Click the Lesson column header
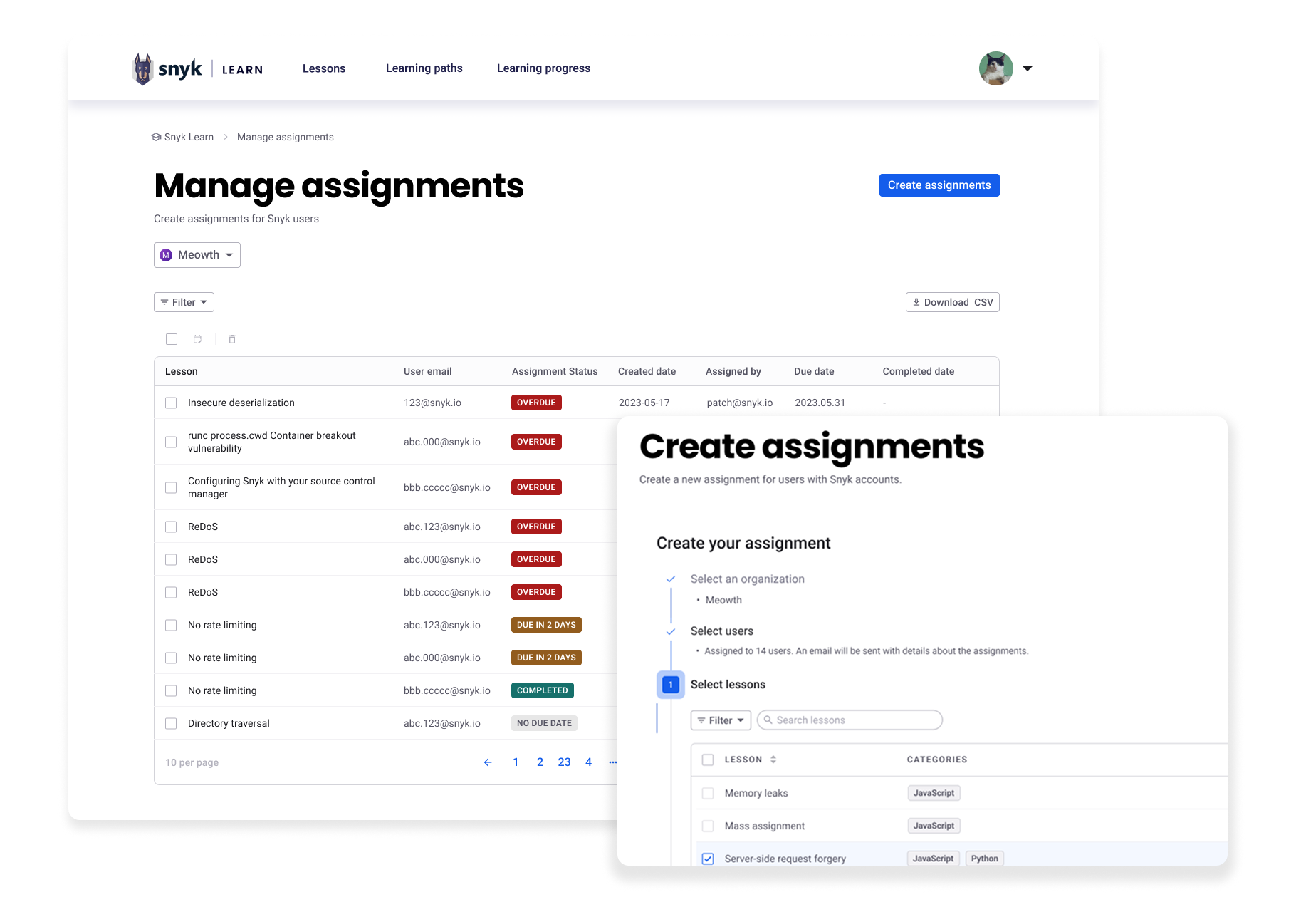The image size is (1296, 902). pyautogui.click(x=182, y=371)
